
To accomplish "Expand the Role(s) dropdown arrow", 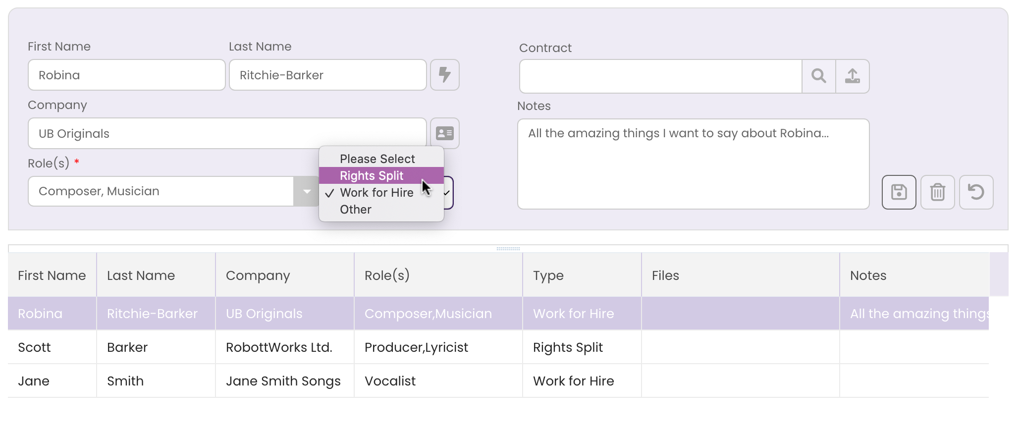I will click(x=307, y=191).
